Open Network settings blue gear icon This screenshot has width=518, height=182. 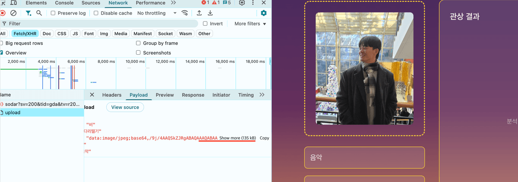(x=263, y=13)
